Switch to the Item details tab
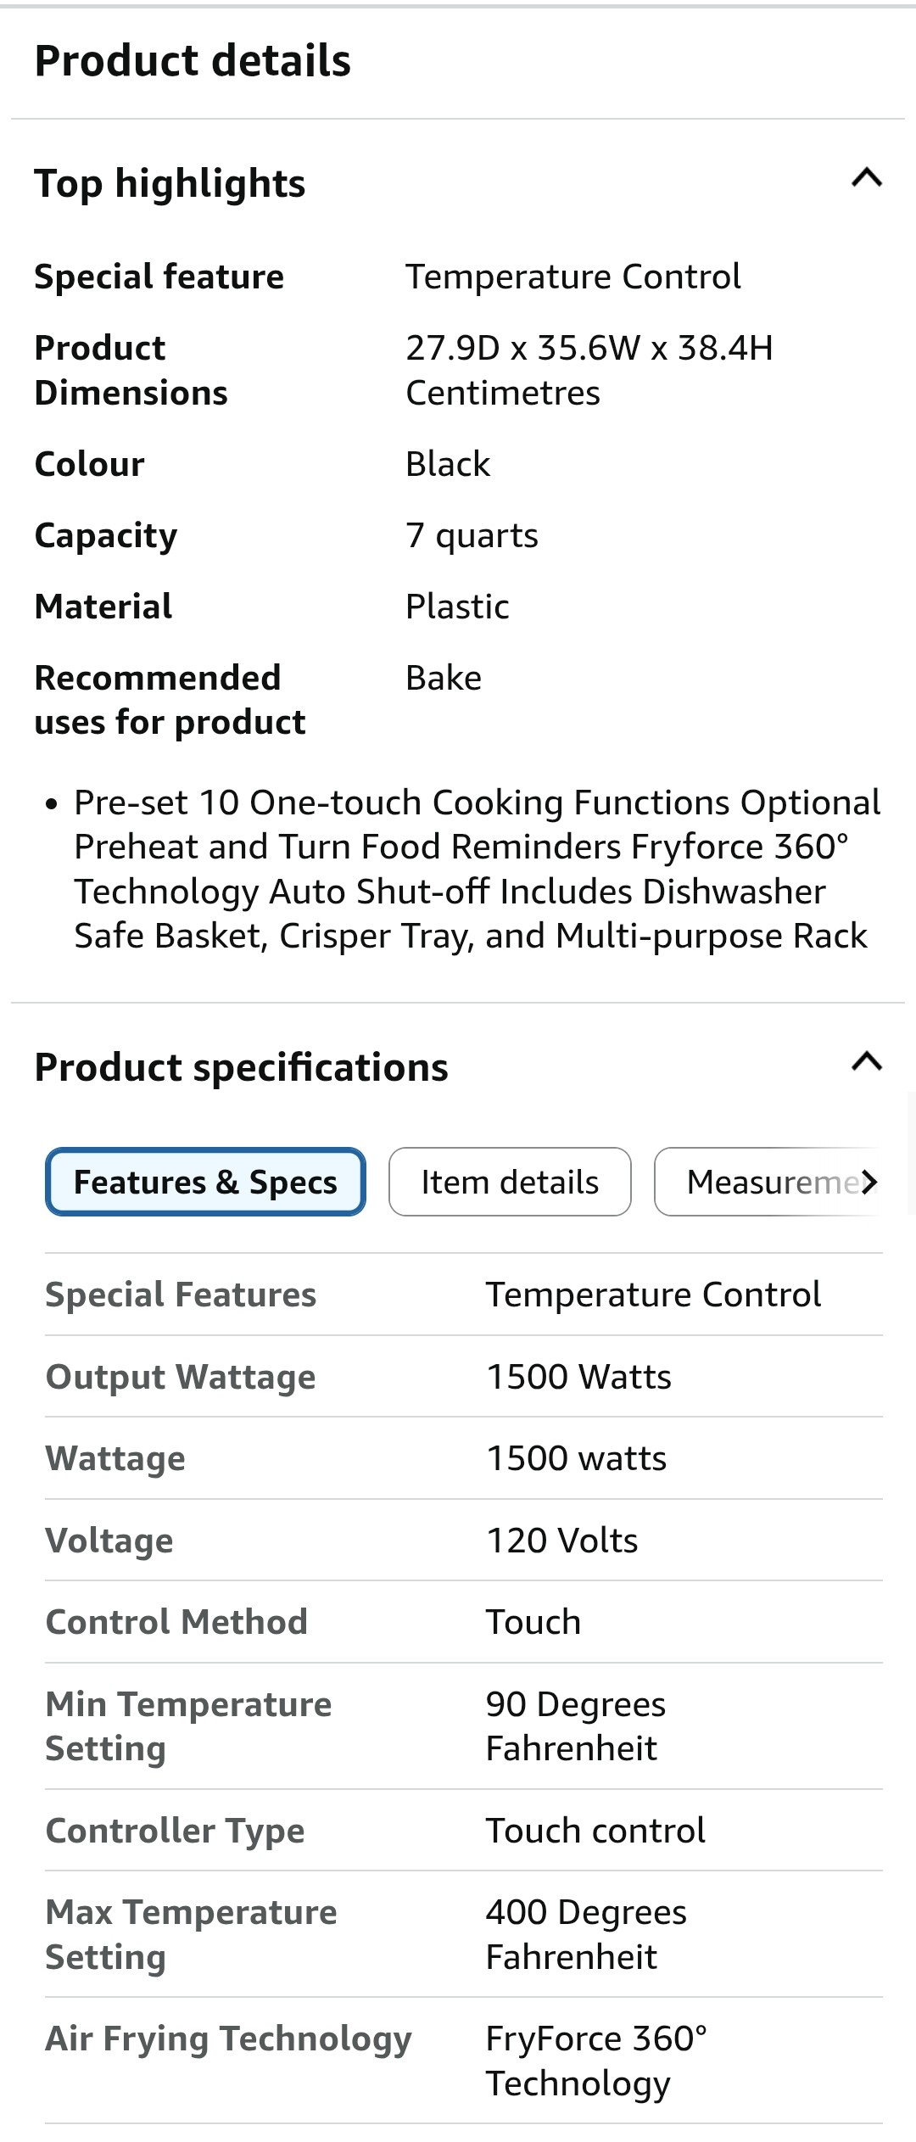 510,1182
